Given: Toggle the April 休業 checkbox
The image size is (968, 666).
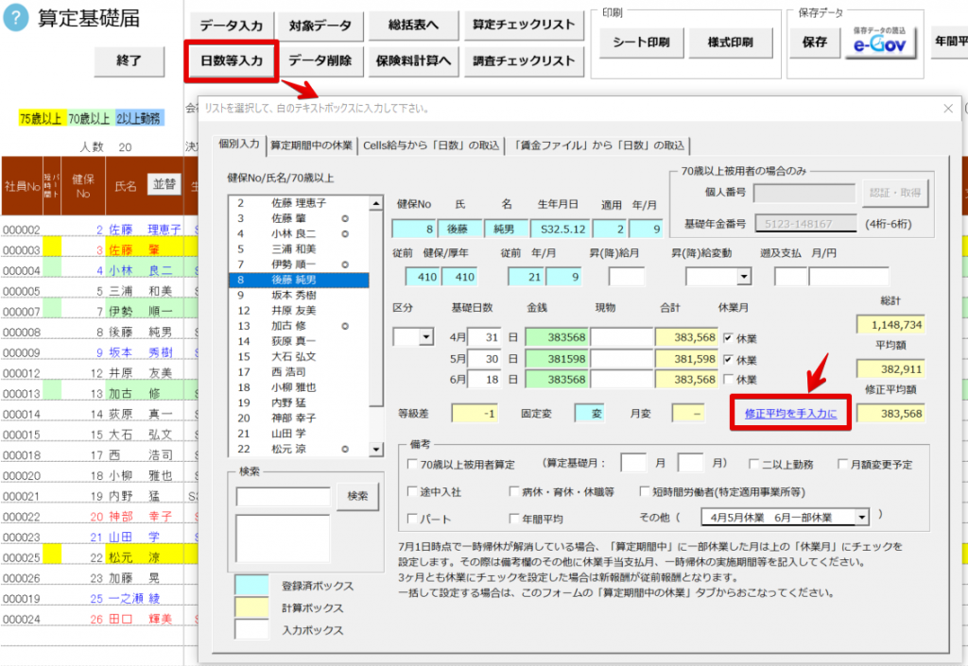Looking at the screenshot, I should [729, 338].
